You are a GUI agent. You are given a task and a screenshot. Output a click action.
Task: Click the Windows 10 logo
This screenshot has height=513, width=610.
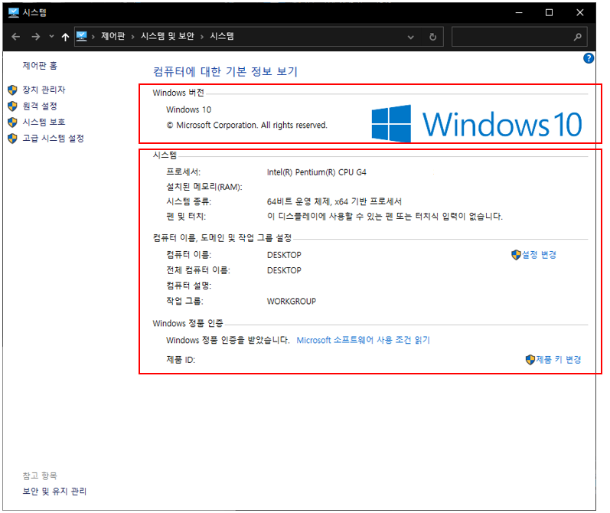[x=476, y=124]
